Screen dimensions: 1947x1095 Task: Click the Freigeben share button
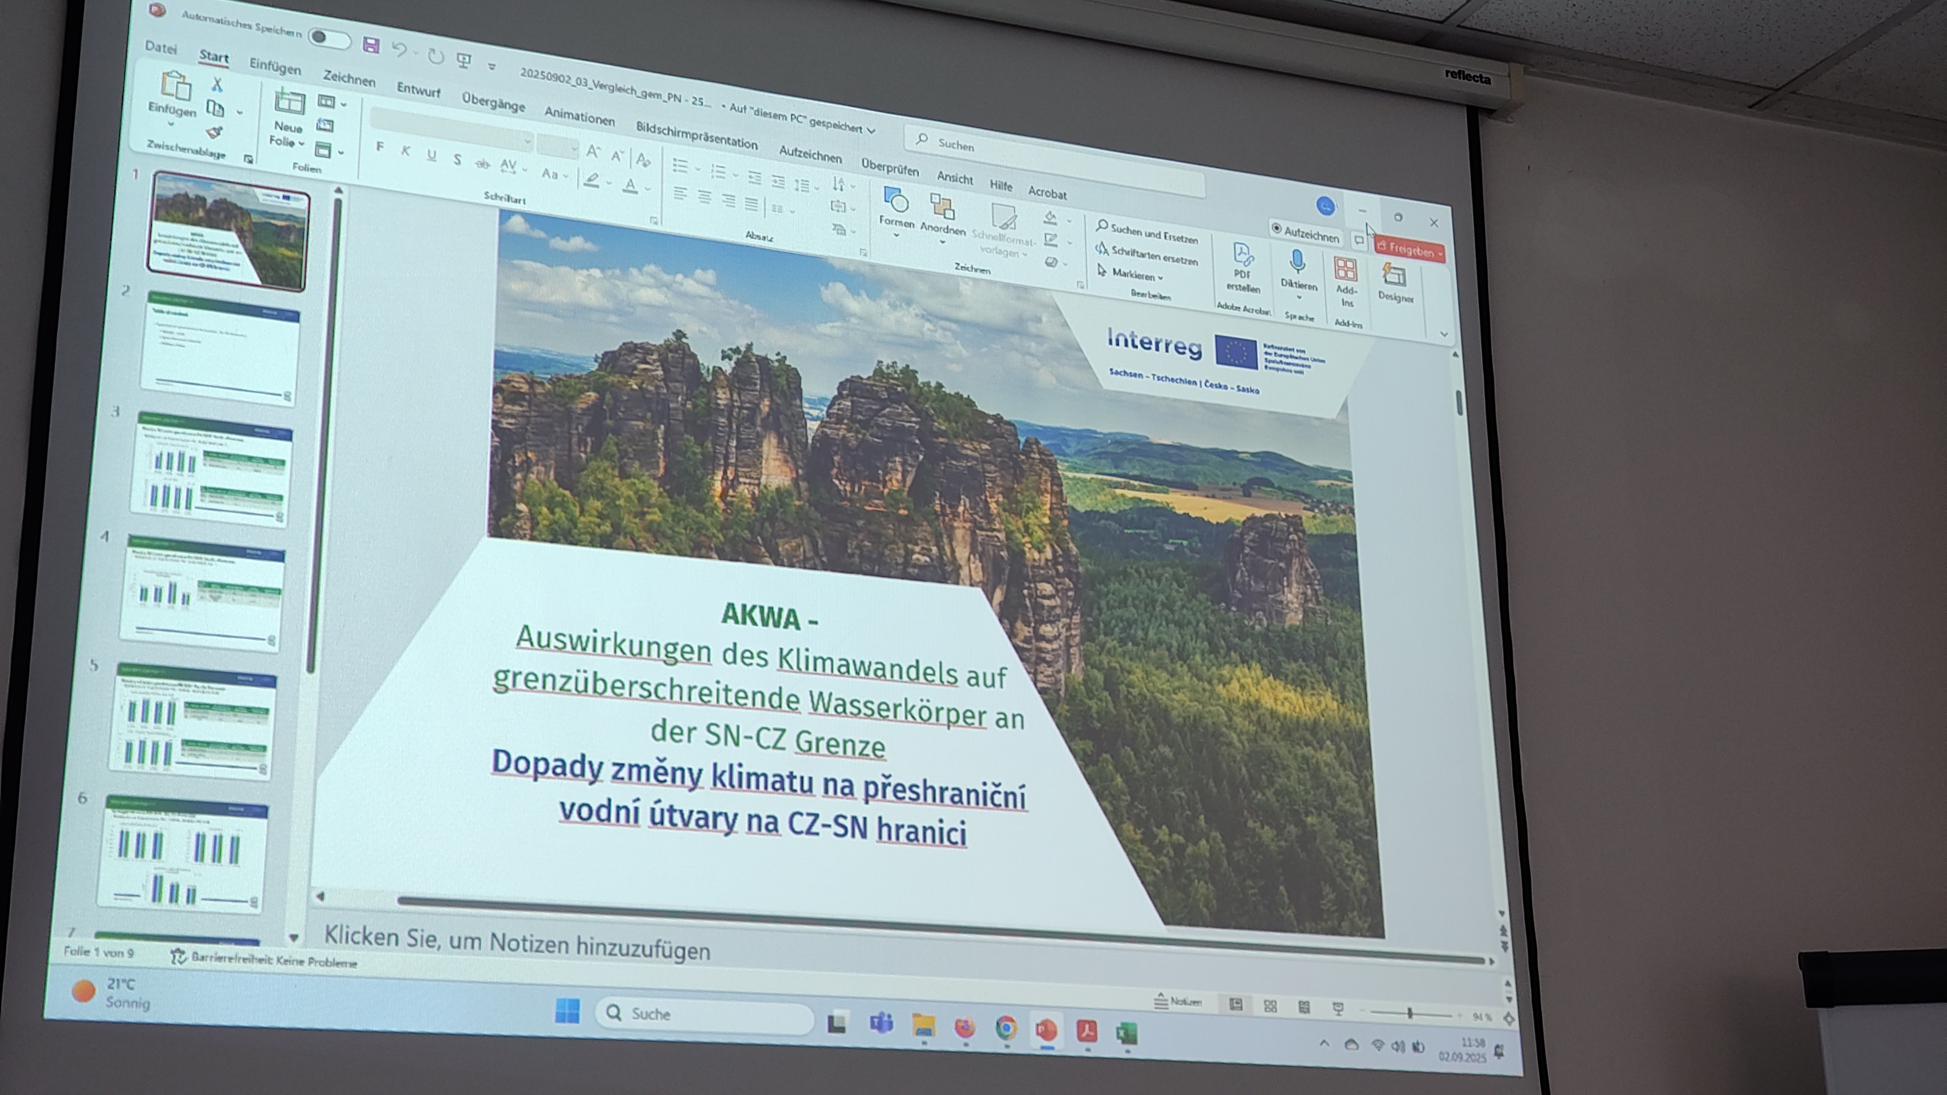point(1409,250)
